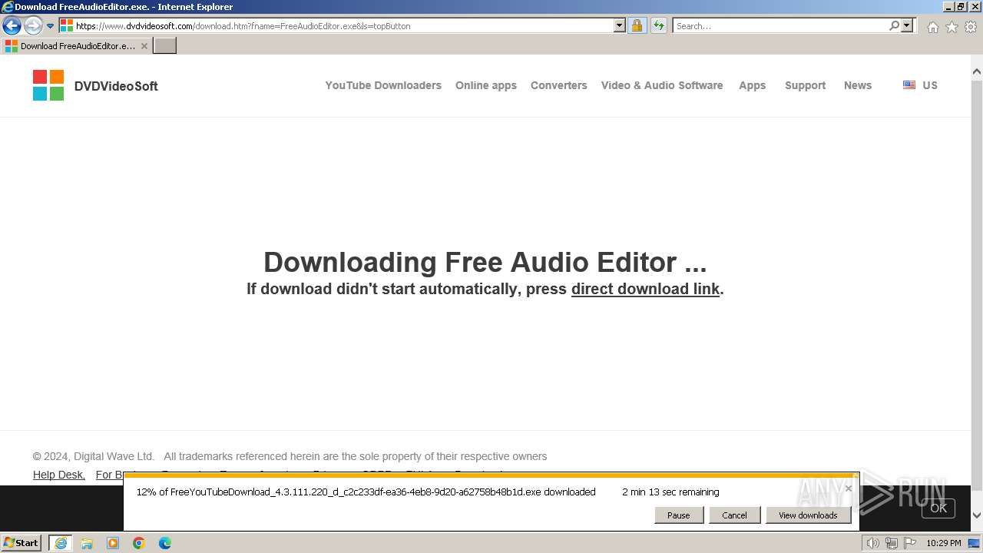Screen dimensions: 983x553
Task: Open Converters menu
Action: coord(559,85)
